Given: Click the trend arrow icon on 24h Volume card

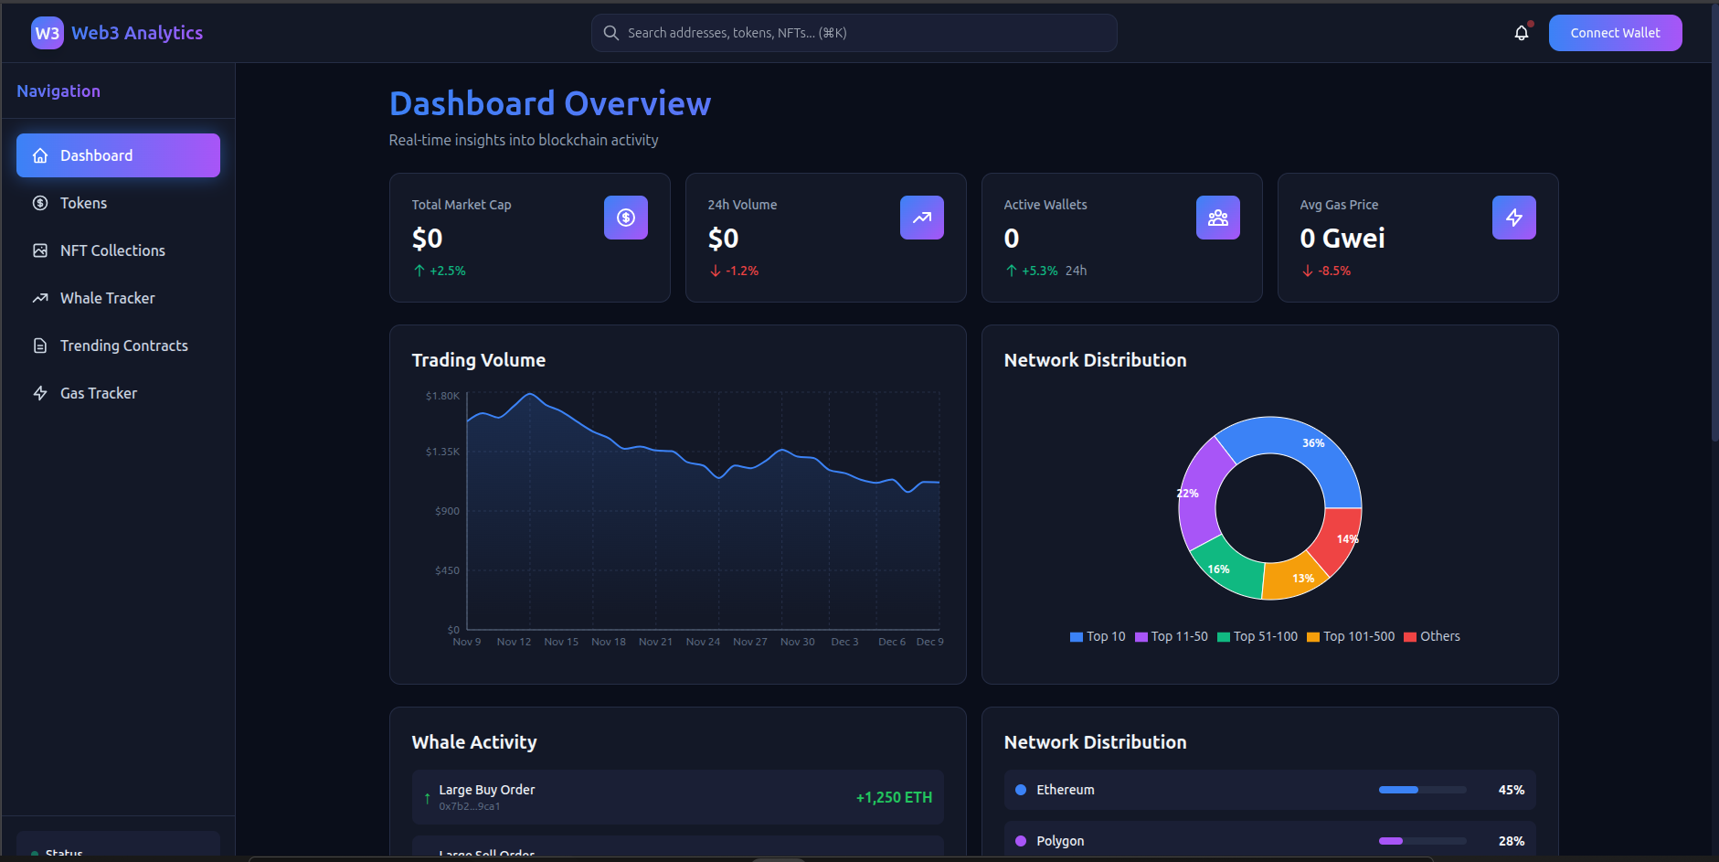Looking at the screenshot, I should click(x=922, y=218).
